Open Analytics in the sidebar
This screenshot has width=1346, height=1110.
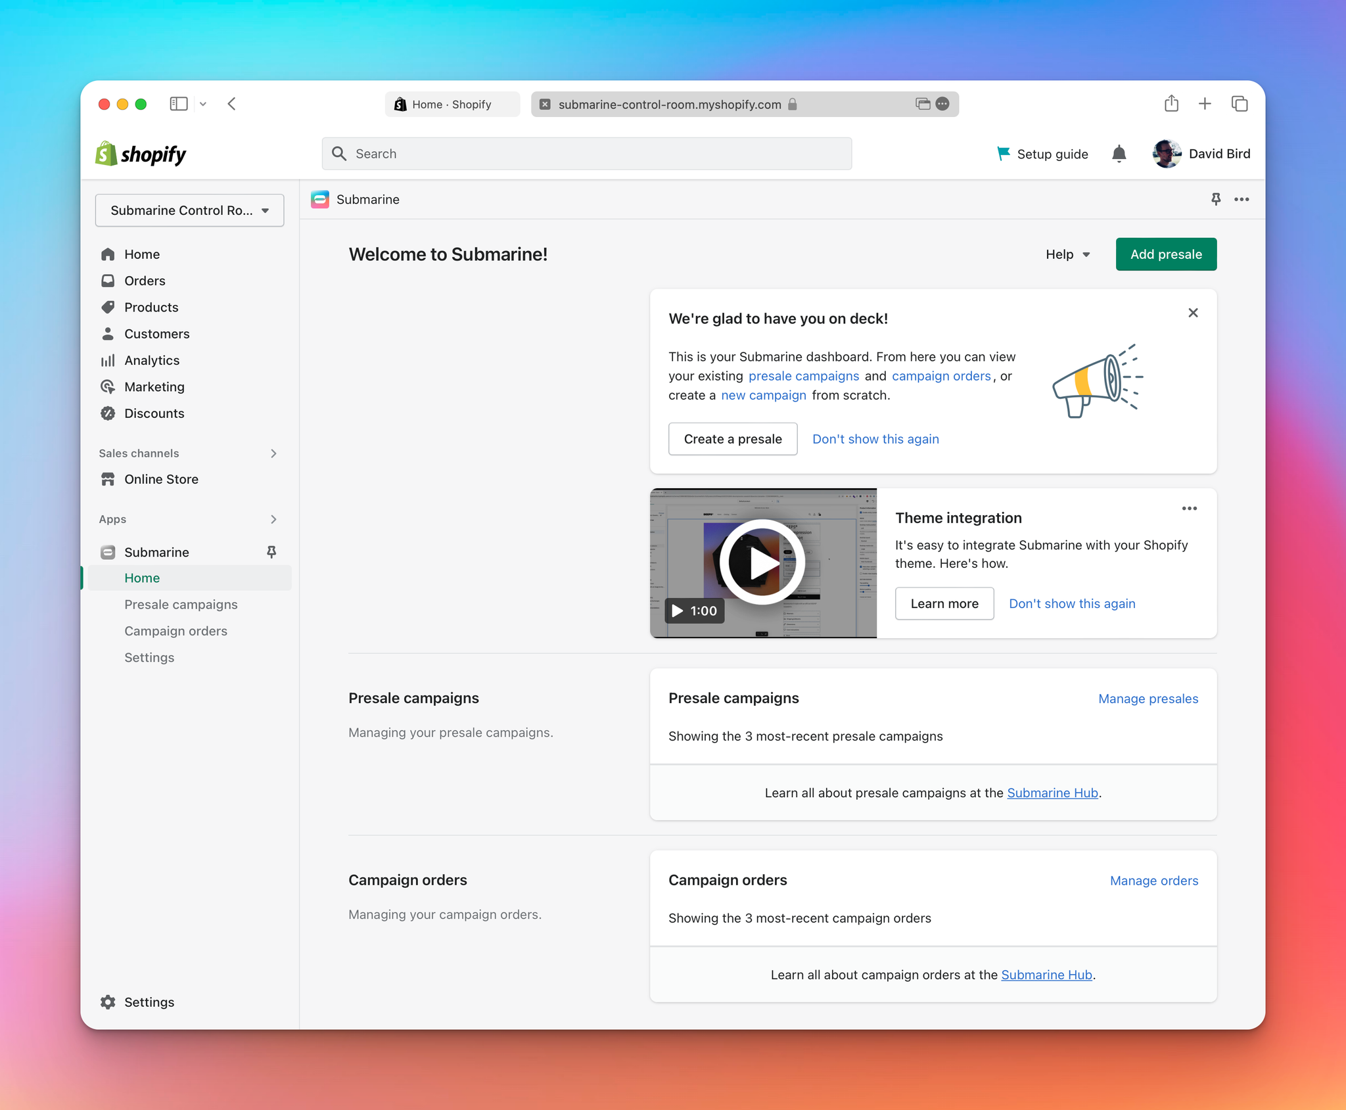point(152,360)
